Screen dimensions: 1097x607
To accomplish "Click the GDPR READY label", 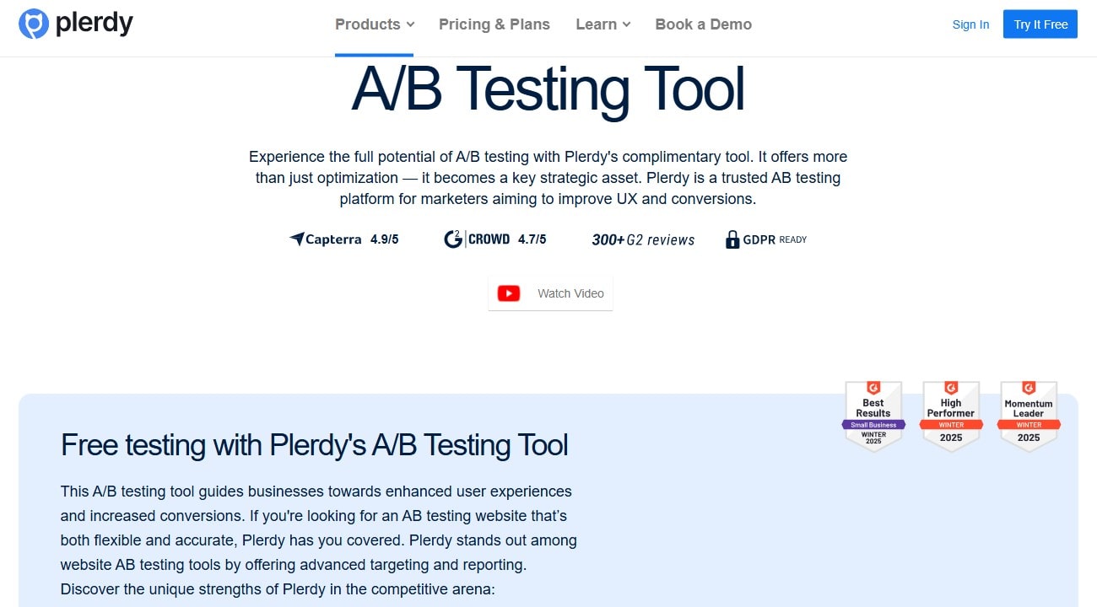I will click(x=775, y=239).
